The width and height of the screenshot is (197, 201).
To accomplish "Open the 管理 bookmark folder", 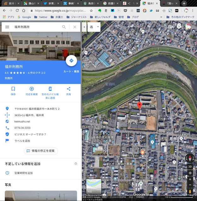I will click(x=119, y=17).
